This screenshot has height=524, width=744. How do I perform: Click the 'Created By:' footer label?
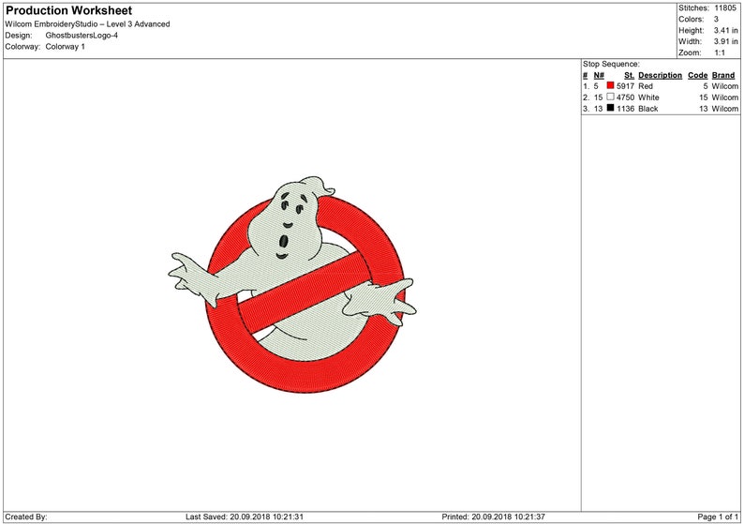[26, 517]
